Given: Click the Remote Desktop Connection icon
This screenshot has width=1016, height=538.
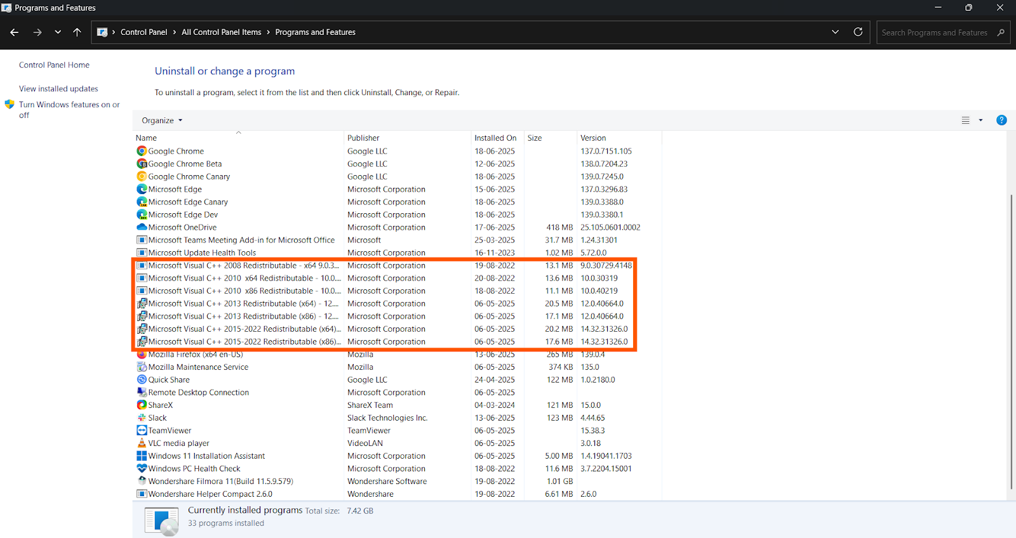Looking at the screenshot, I should coord(142,392).
